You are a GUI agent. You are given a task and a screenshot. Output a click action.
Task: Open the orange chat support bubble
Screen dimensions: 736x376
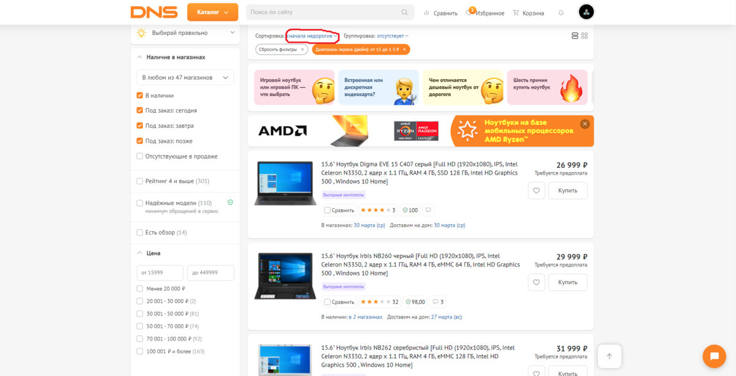(x=714, y=356)
